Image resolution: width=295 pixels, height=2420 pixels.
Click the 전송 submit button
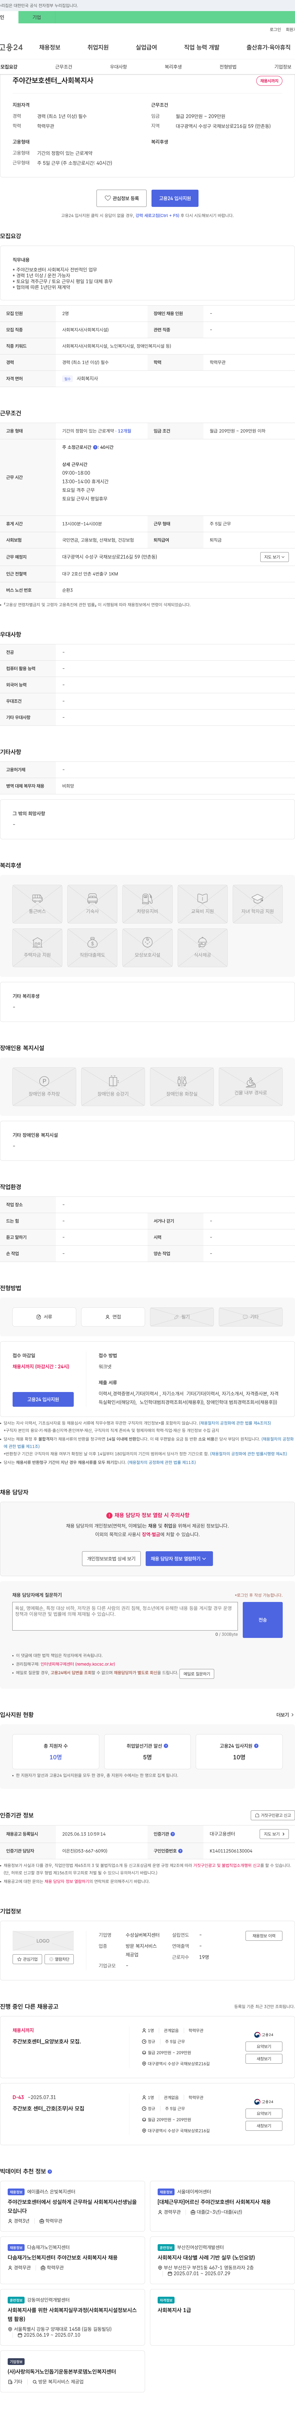(262, 1619)
